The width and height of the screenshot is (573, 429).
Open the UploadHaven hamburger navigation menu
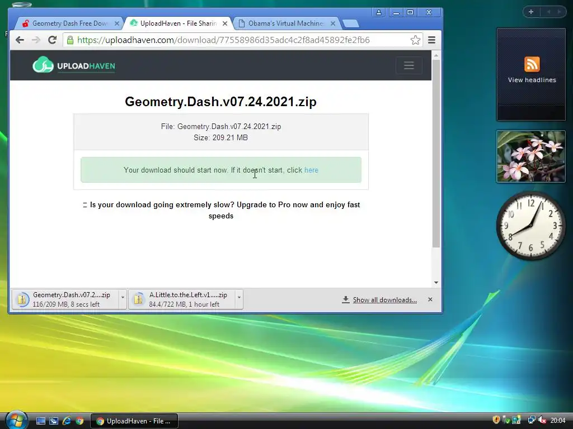click(x=409, y=65)
